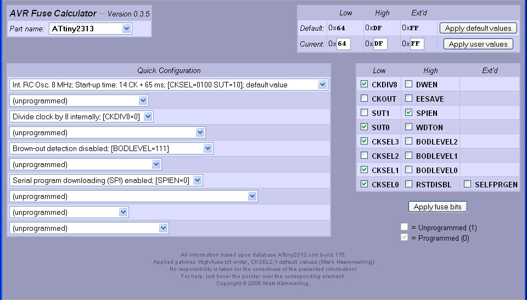
Task: Check the DWEN fuse bit
Action: 409,85
